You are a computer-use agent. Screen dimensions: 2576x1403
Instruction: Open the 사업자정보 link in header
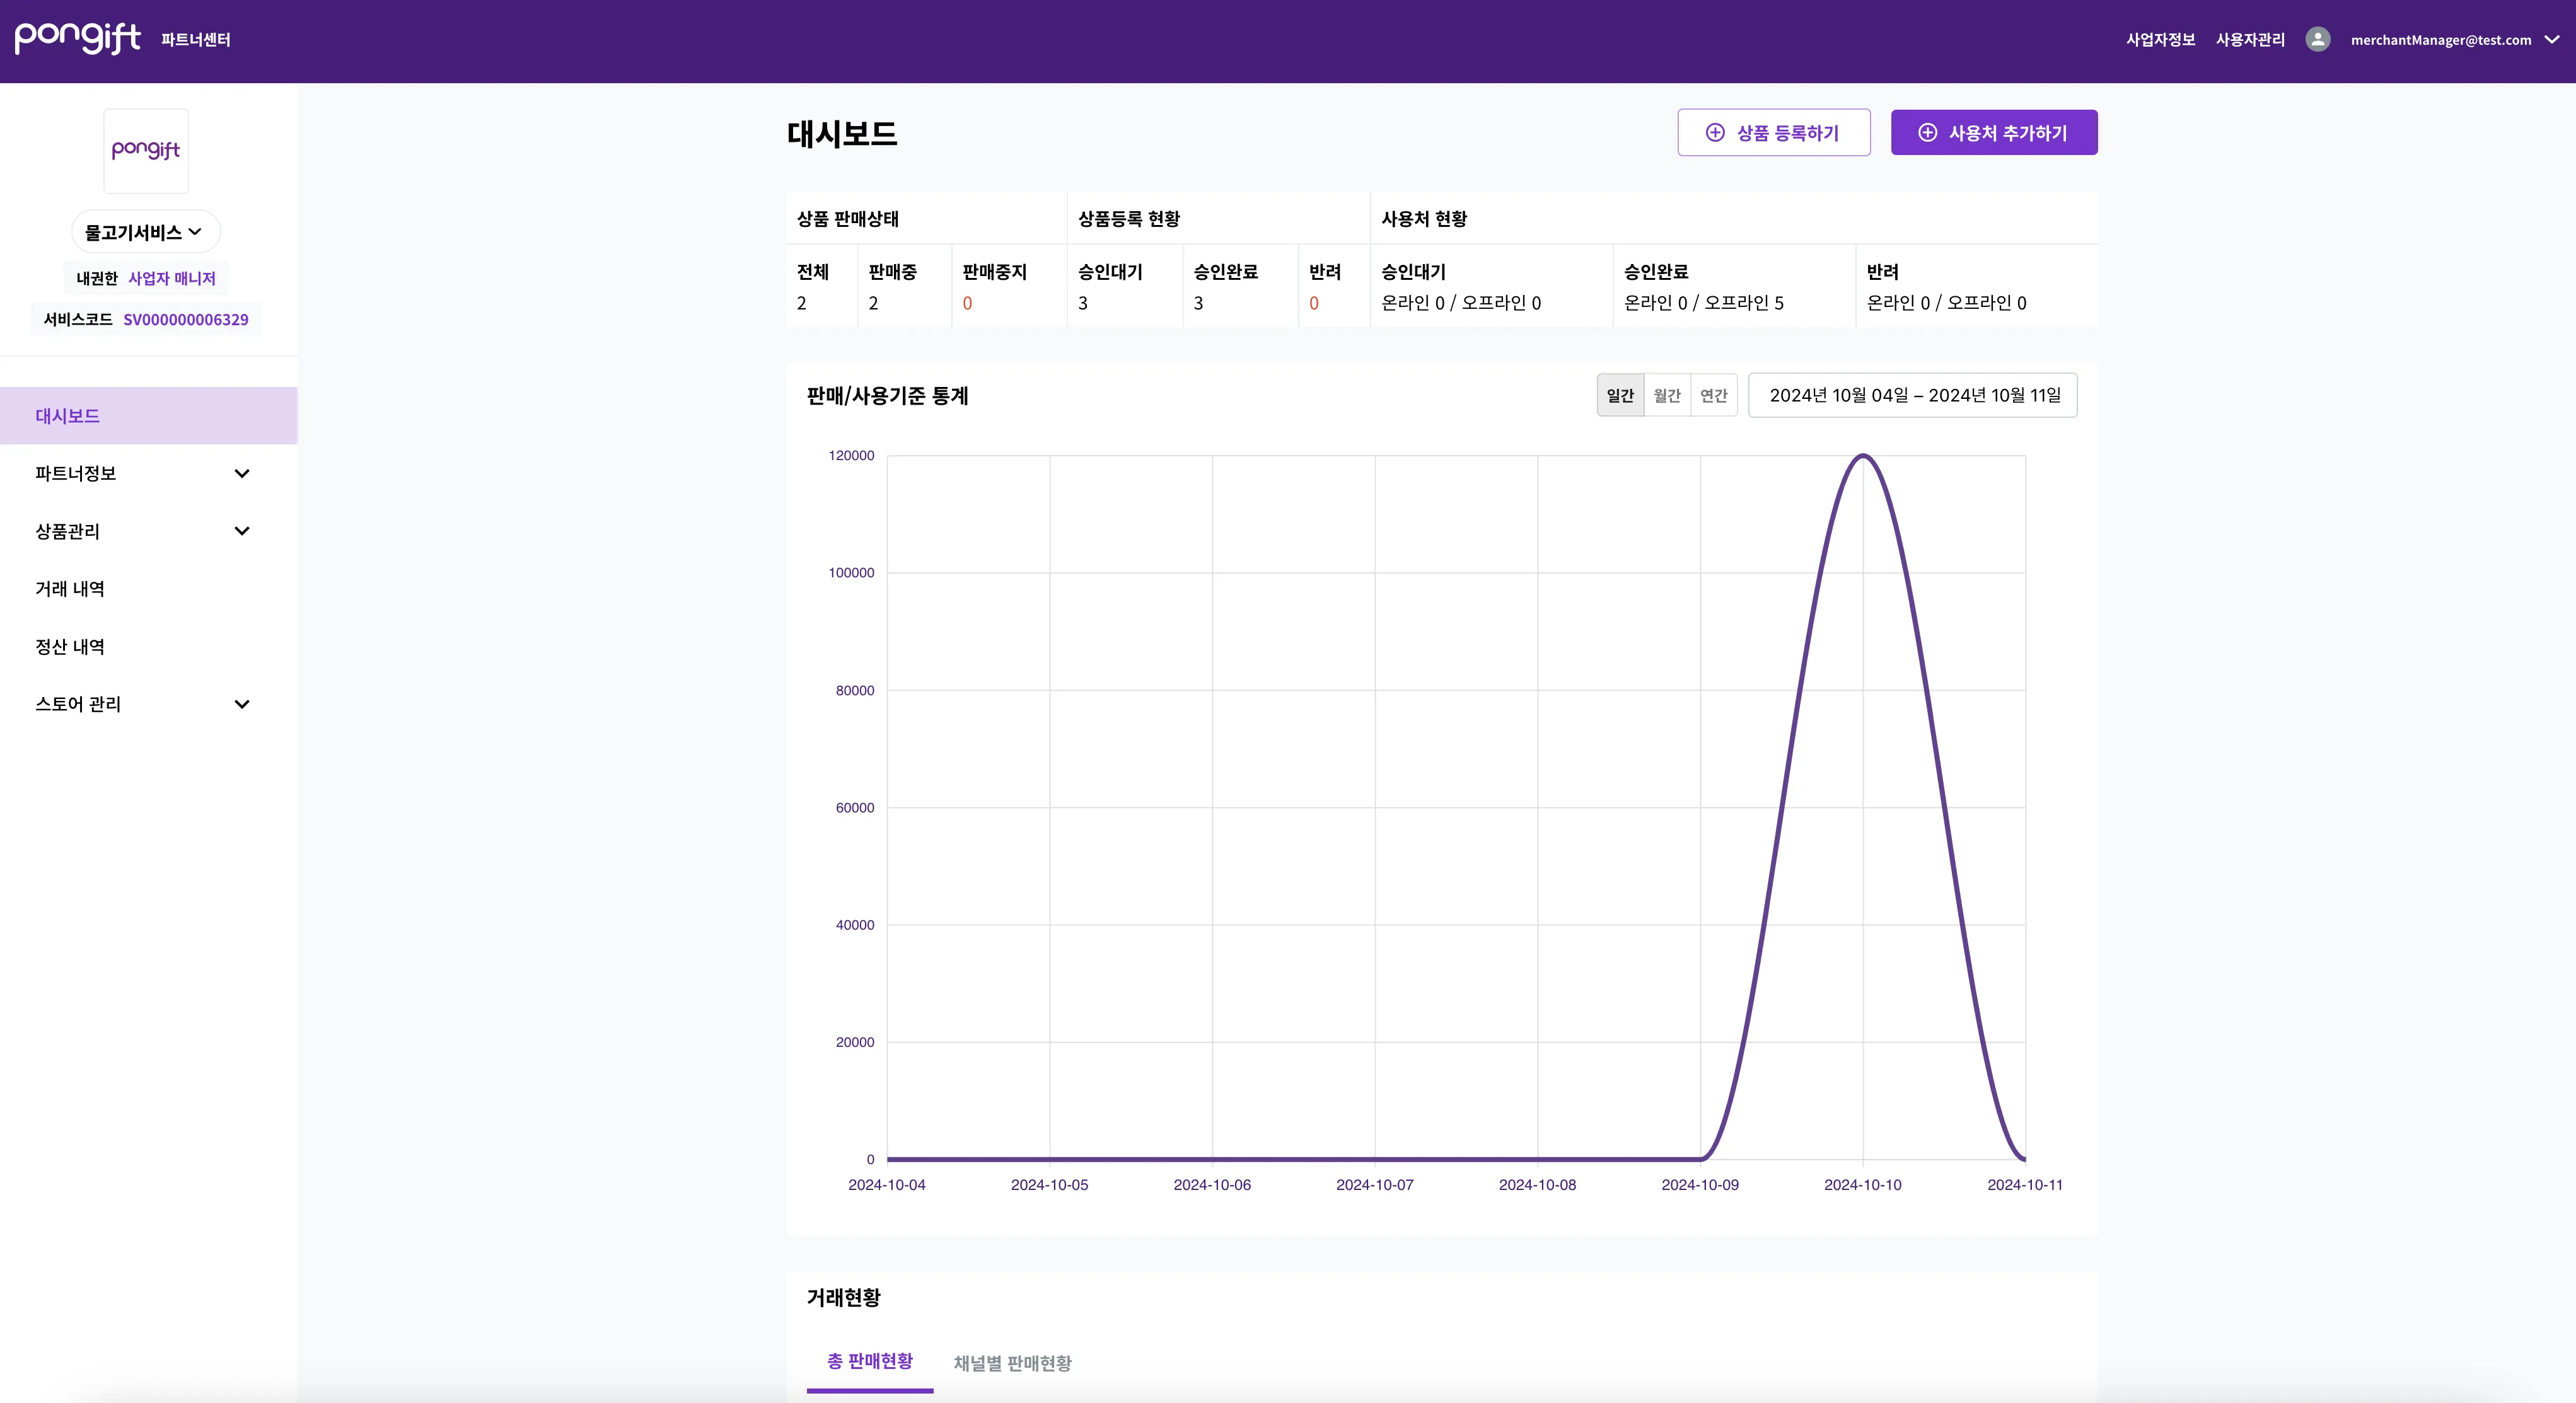(2160, 40)
